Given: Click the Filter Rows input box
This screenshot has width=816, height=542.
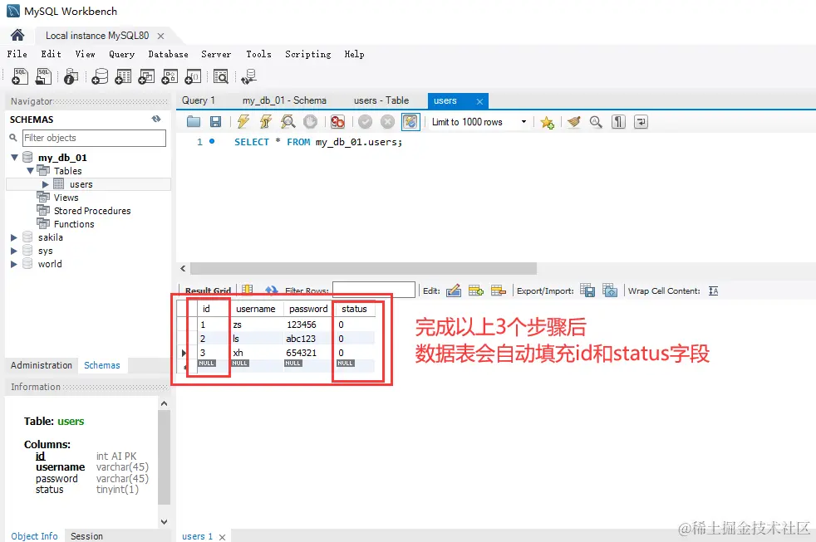Looking at the screenshot, I should tap(374, 290).
